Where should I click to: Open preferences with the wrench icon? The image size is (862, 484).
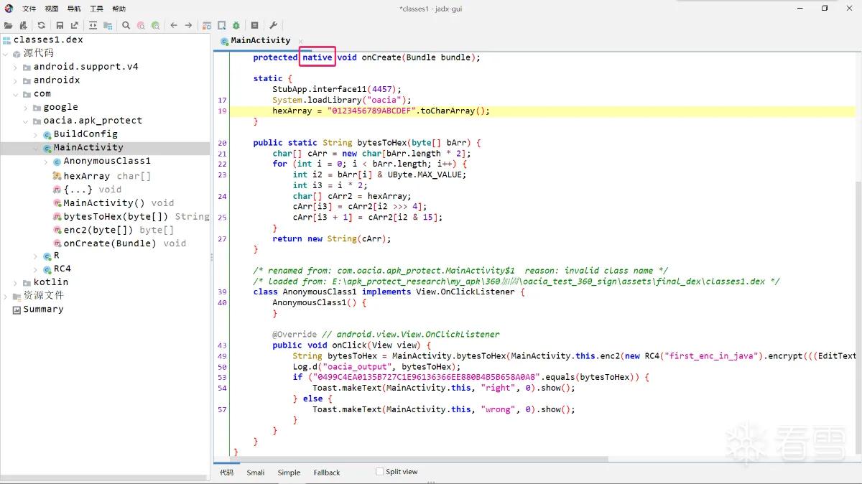tap(273, 25)
